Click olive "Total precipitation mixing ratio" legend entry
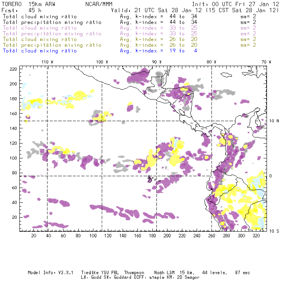 pyautogui.click(x=52, y=45)
